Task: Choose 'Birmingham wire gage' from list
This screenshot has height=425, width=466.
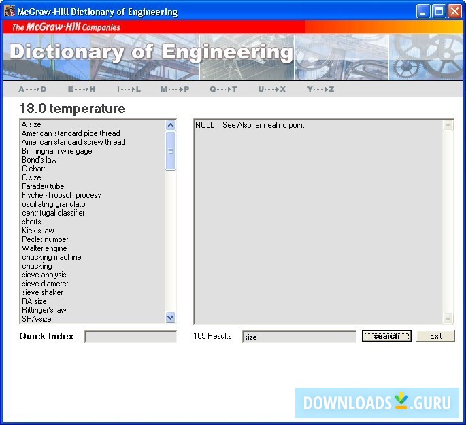Action: coord(56,151)
